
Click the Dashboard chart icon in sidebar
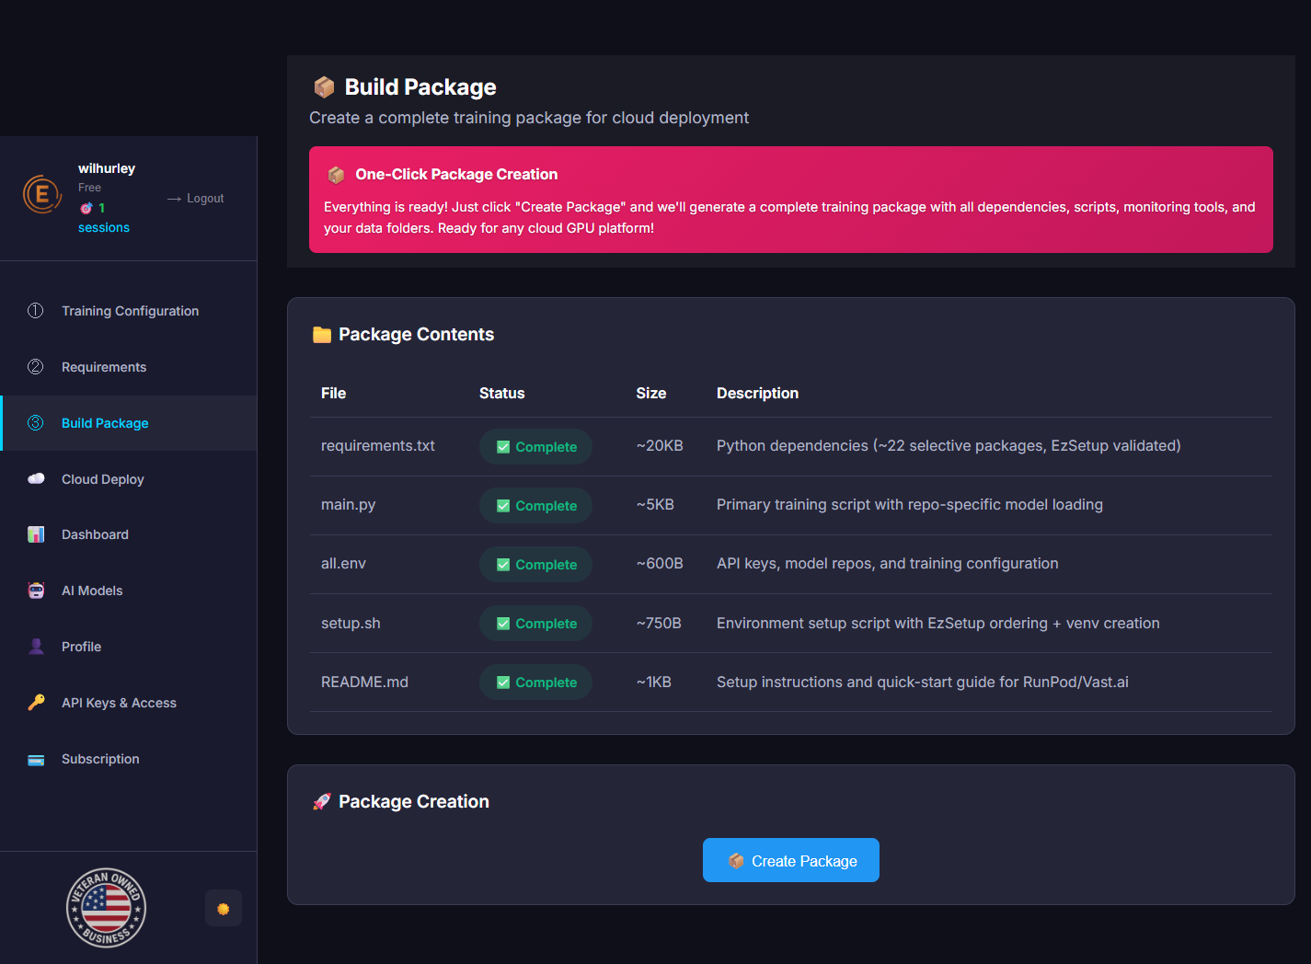(x=36, y=534)
